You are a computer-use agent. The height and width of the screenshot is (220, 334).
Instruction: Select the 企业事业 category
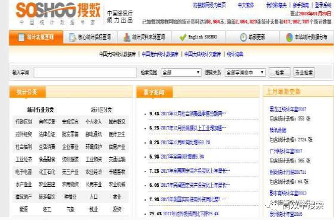(x=70, y=147)
